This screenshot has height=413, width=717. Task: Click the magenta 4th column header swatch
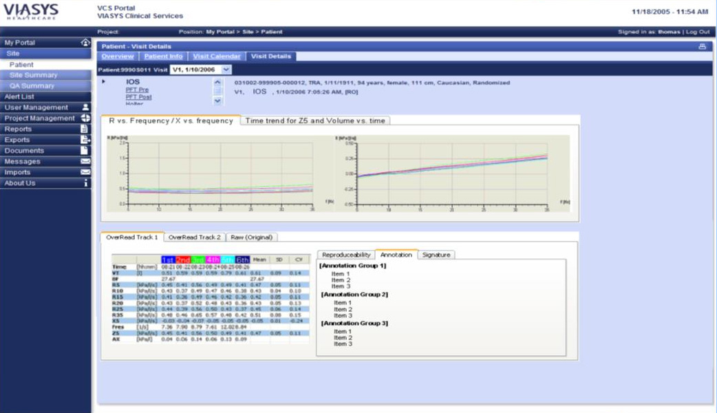point(213,260)
